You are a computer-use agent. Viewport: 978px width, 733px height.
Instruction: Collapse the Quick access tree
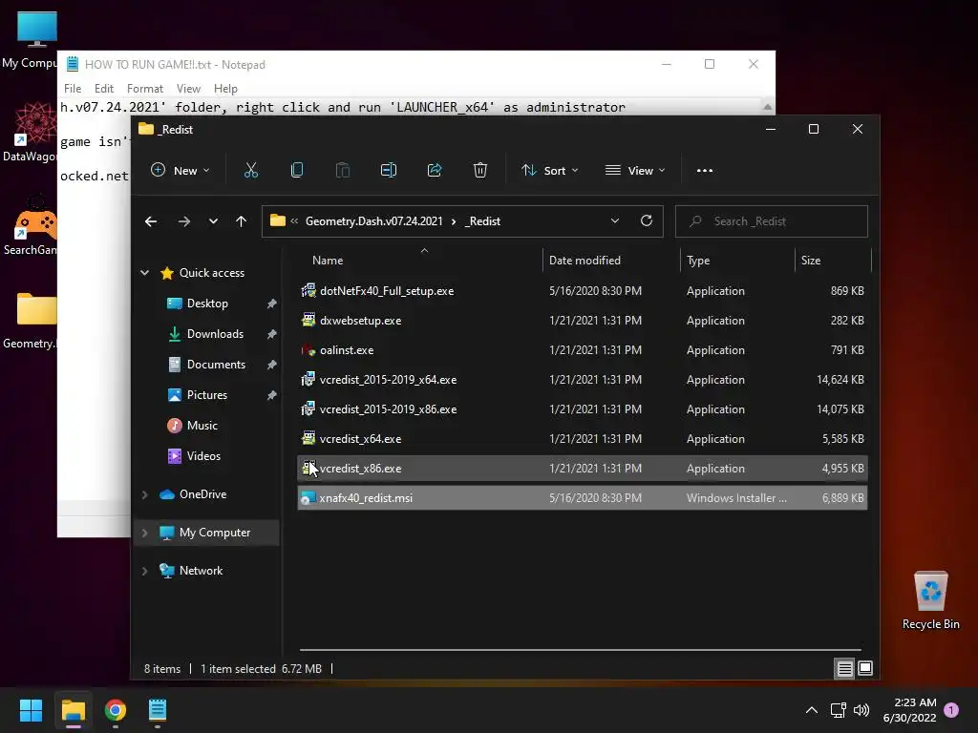[145, 272]
